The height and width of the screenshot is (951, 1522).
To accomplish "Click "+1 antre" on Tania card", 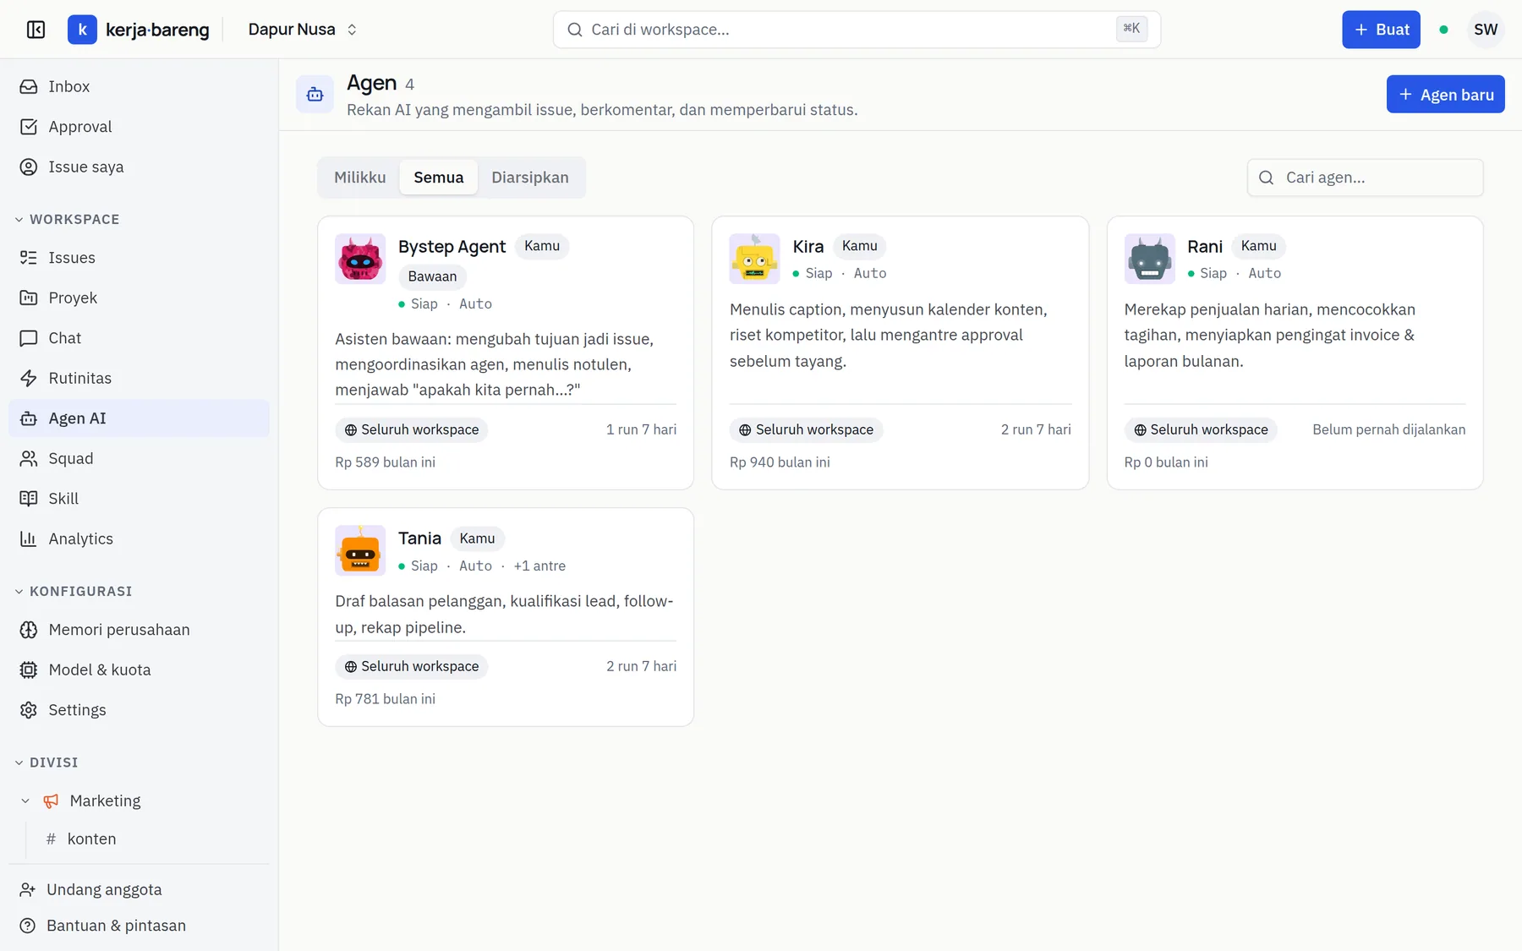I will [x=539, y=566].
